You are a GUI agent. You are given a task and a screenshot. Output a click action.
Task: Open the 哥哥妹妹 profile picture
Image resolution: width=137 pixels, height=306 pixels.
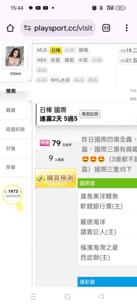click(15, 56)
